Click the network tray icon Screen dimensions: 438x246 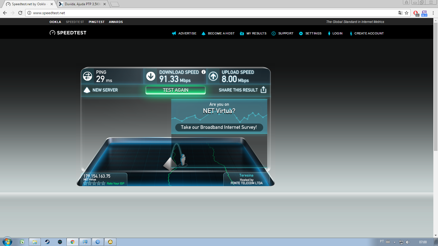pyautogui.click(x=401, y=242)
